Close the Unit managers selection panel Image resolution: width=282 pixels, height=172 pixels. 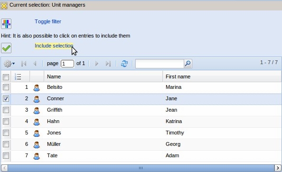coord(4,6)
